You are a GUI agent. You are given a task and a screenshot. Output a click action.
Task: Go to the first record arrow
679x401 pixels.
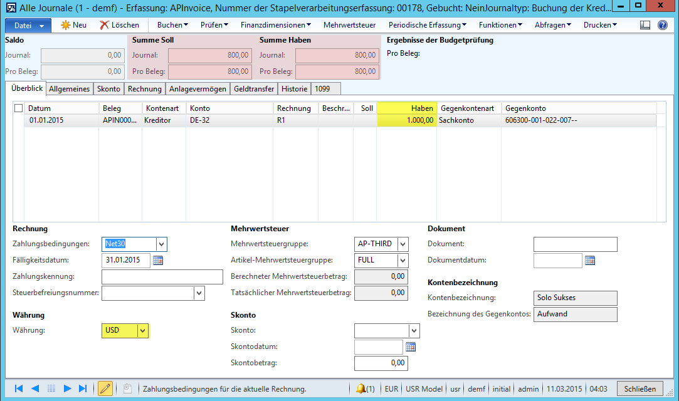tap(18, 388)
